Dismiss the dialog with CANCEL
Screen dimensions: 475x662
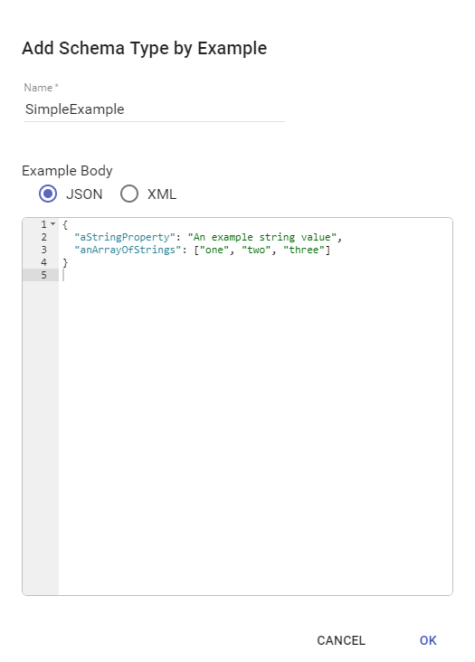341,640
